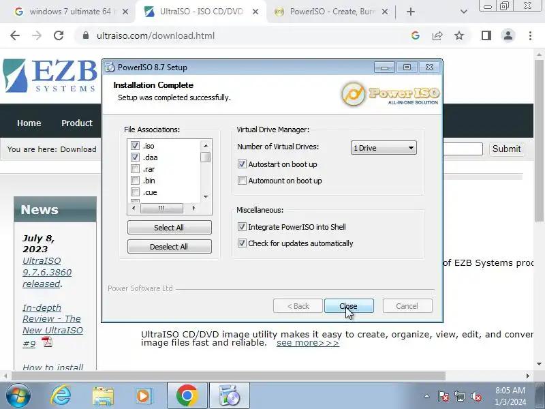Click Show desktop strip

point(541,396)
